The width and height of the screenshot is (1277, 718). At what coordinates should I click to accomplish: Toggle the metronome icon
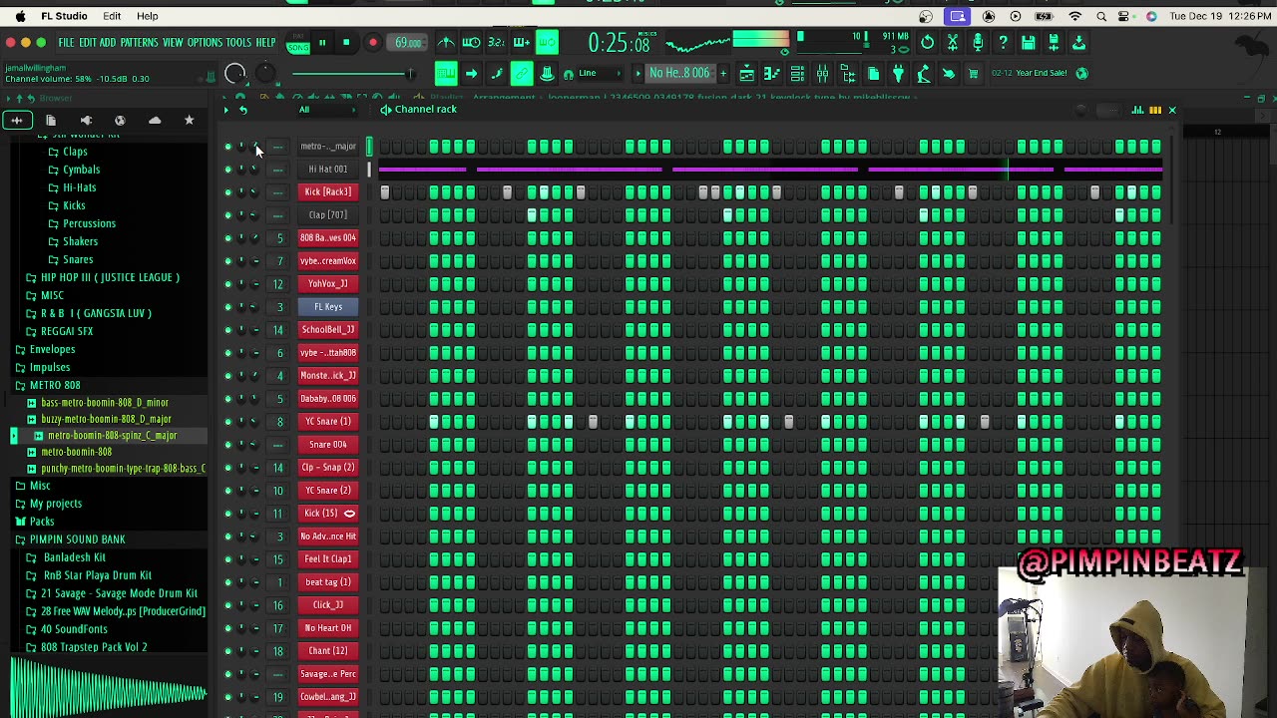pyautogui.click(x=447, y=42)
